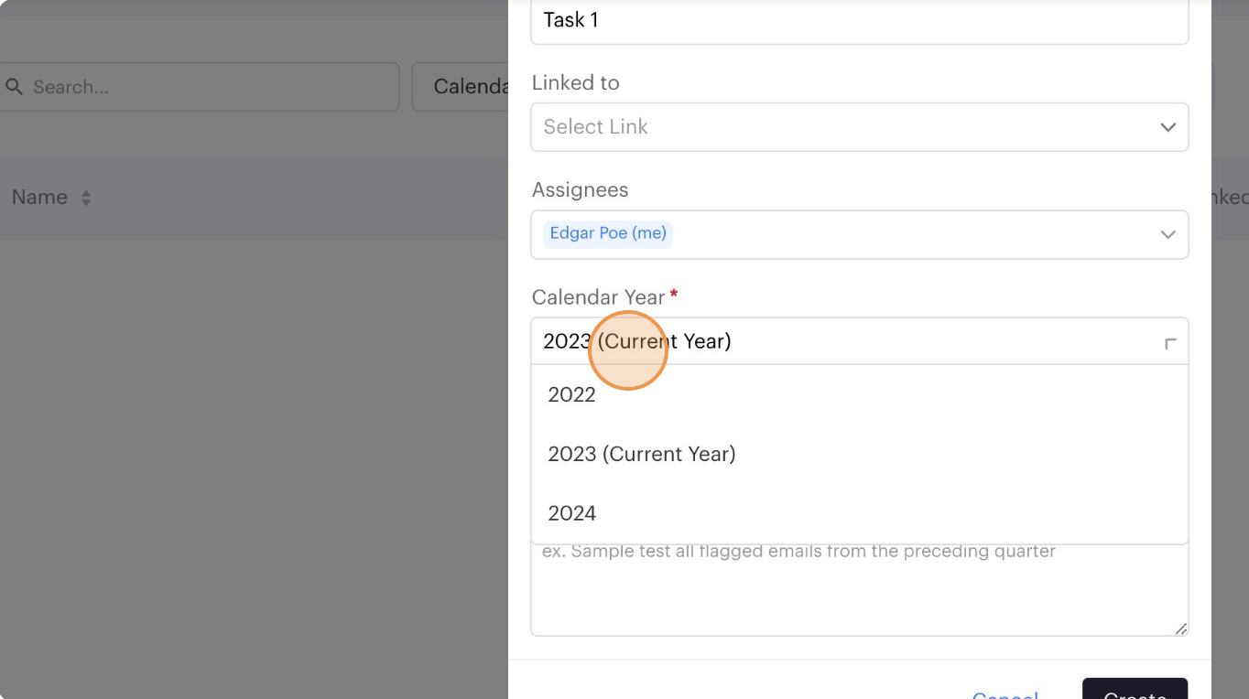Choose 2023 (Current Year) list option

tap(642, 454)
